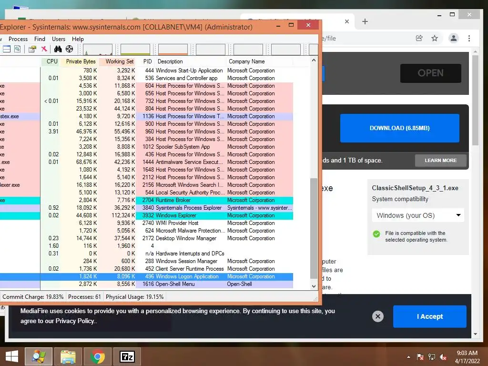
Task: Open the Help menu
Action: 78,39
